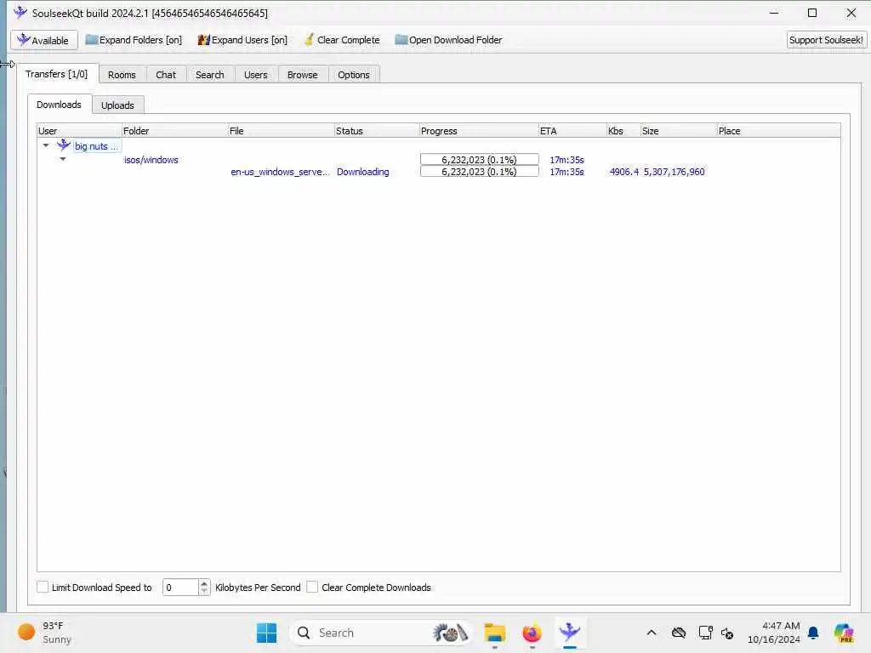Toggle Expand Users [on] button

click(242, 40)
